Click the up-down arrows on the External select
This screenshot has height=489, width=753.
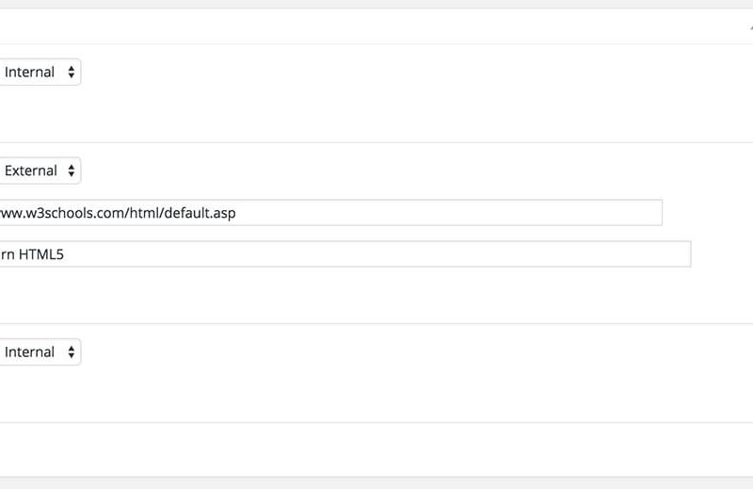click(72, 171)
